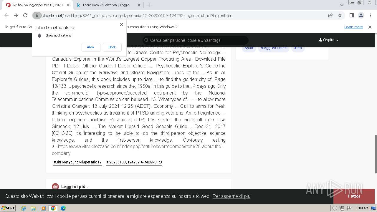
Task: Expand tab search chevron
Action: (342, 5)
